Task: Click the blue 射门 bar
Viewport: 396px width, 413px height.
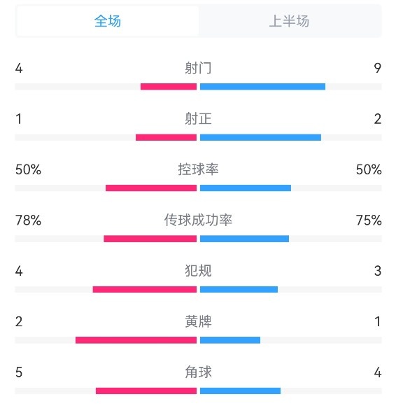Action: [x=262, y=87]
